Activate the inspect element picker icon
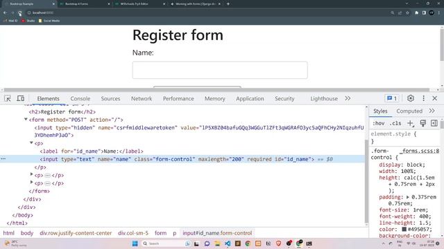Viewport: 444px width, 249px height. coord(8,98)
